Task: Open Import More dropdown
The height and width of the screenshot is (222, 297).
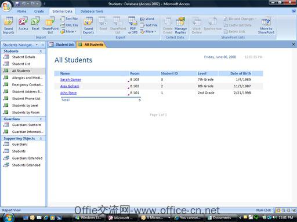Action: tap(68, 31)
